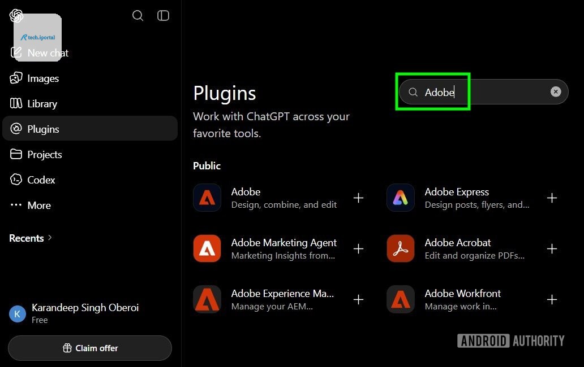Click "Edit and organize PDFs..." description
The height and width of the screenshot is (367, 584).
pos(474,256)
